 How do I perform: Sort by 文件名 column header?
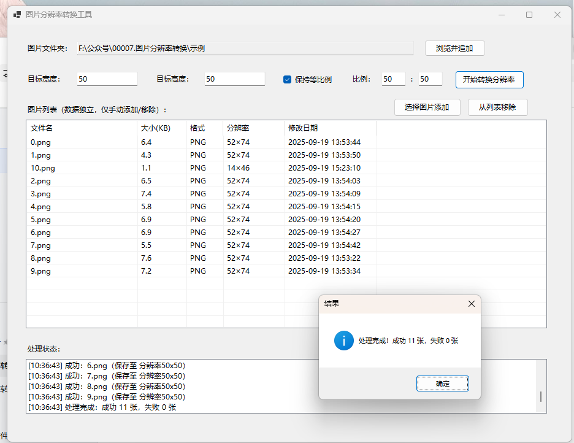click(82, 128)
